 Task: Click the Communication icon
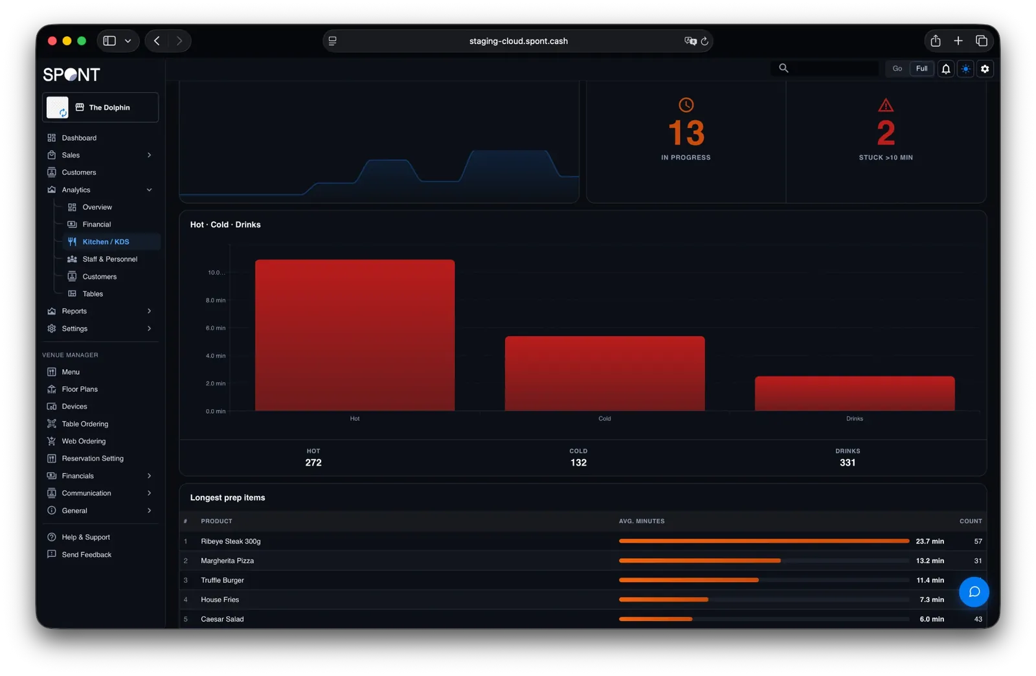(52, 493)
